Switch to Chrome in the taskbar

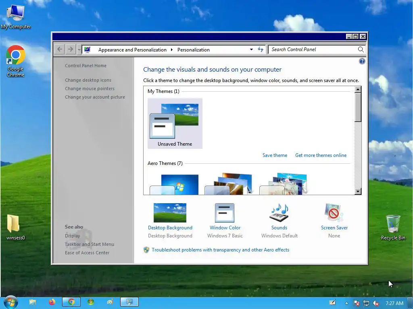point(71,302)
